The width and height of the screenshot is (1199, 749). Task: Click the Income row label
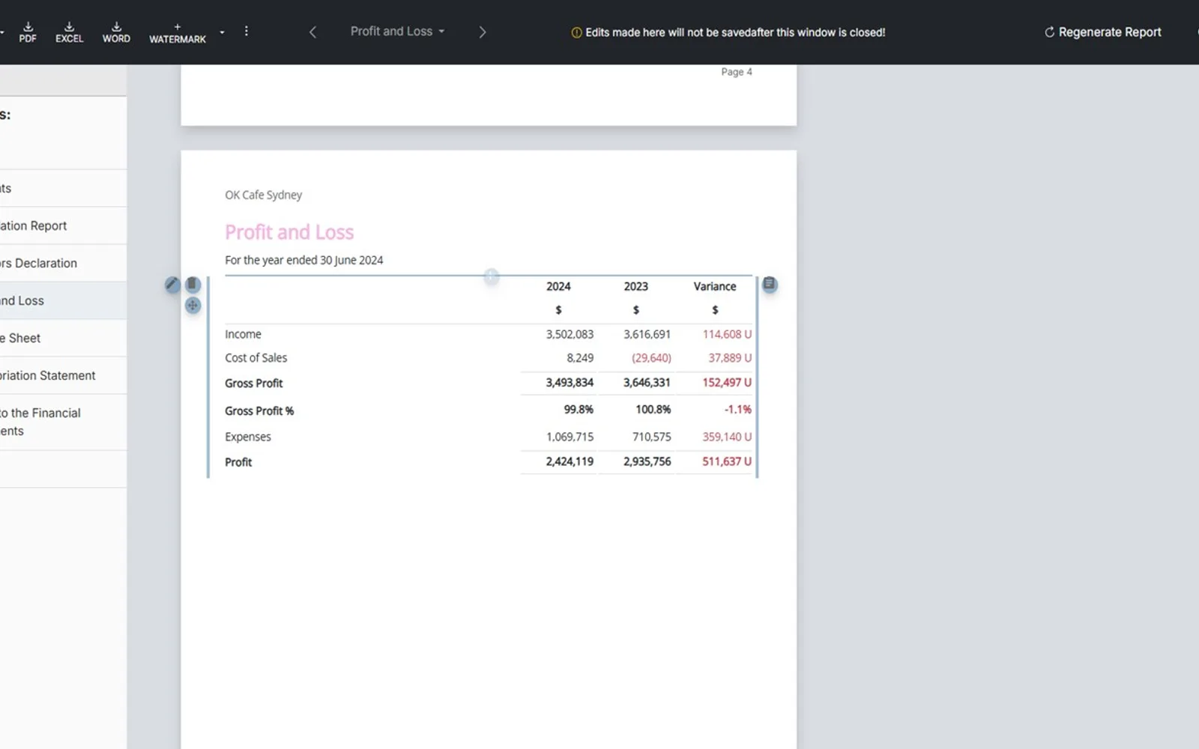[x=243, y=334]
